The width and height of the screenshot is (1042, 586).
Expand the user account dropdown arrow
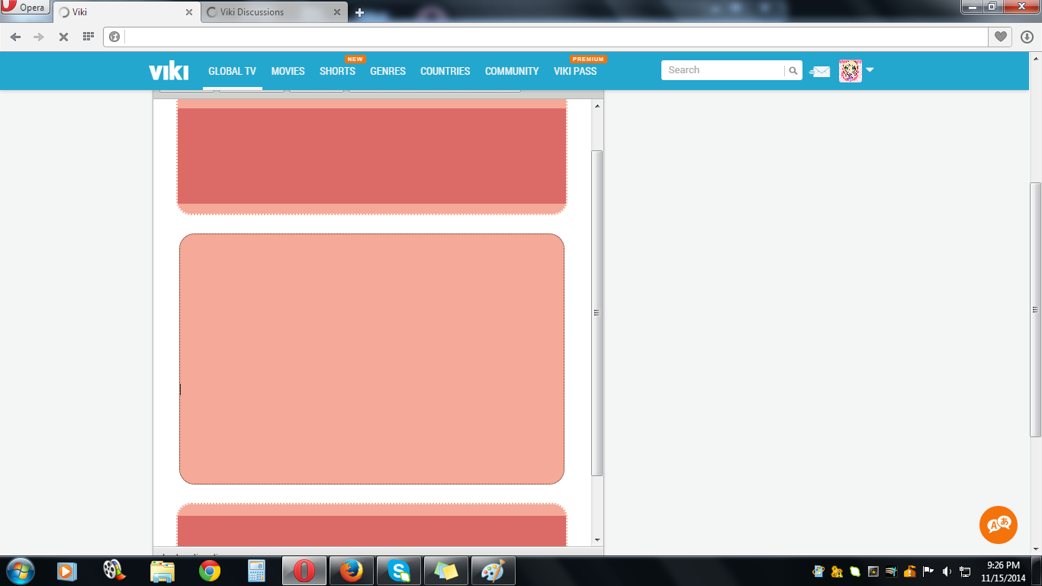tap(869, 70)
